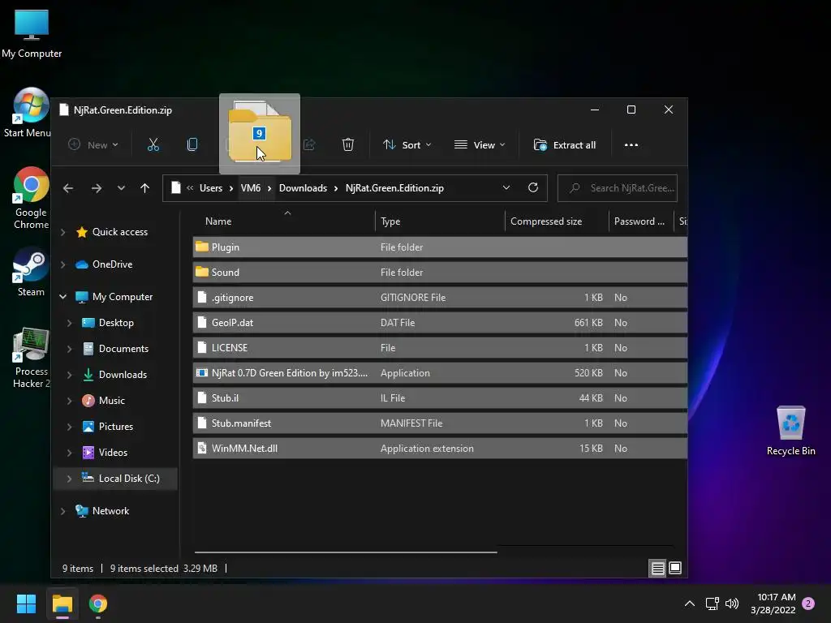The width and height of the screenshot is (831, 623).
Task: Expand the Documents tree node
Action: [70, 349]
